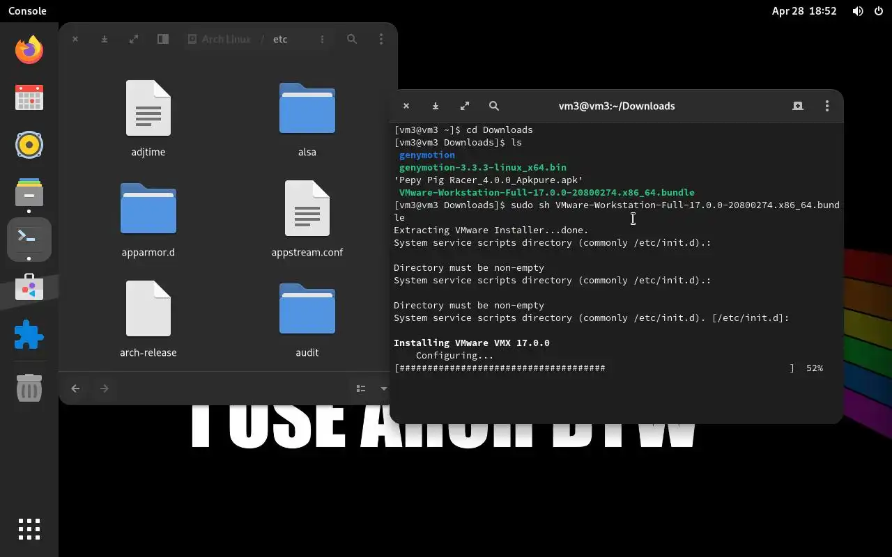This screenshot has width=892, height=557.
Task: Click the volume icon in top bar
Action: coord(858,11)
